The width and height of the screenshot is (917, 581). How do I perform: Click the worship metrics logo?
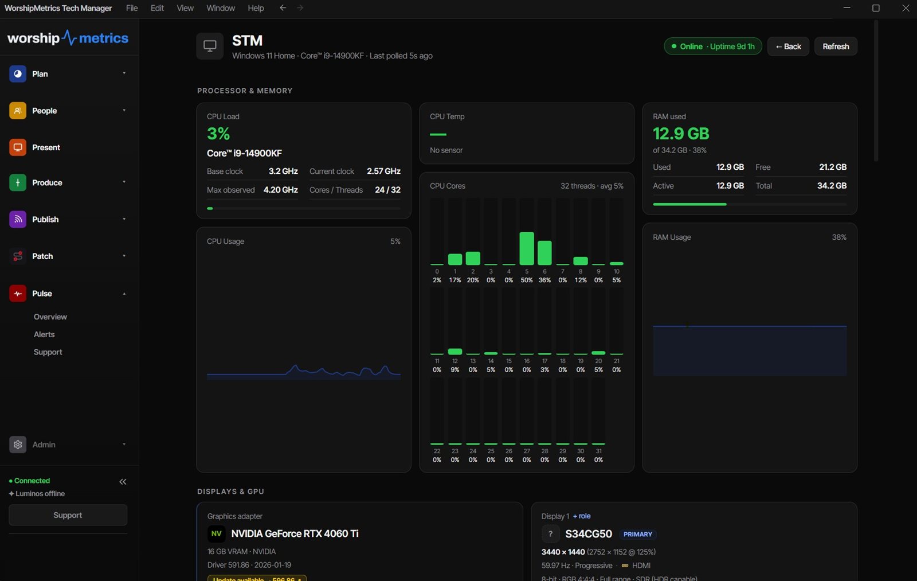coord(68,38)
